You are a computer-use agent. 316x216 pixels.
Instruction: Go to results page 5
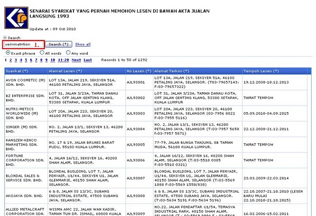pyautogui.click(x=26, y=60)
